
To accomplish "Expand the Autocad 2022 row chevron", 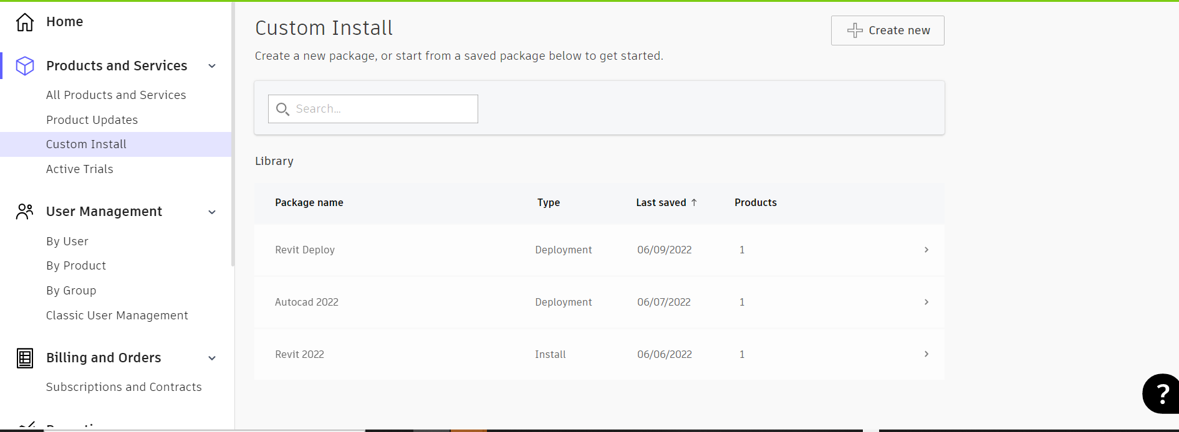I will pyautogui.click(x=926, y=302).
